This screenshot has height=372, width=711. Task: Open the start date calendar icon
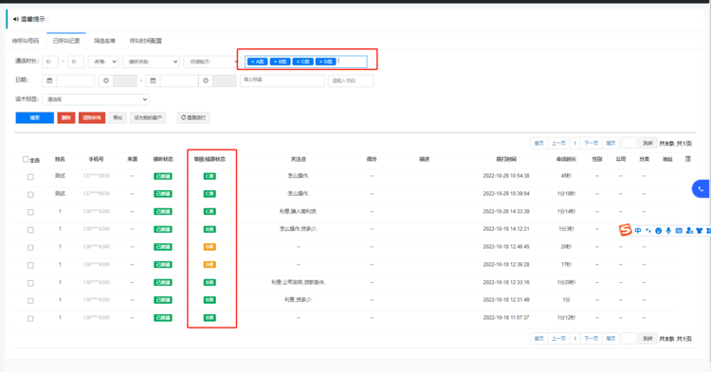[49, 80]
